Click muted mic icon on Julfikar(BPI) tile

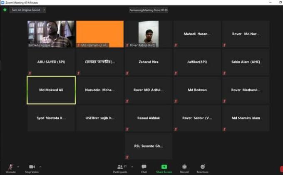[x=176, y=73]
